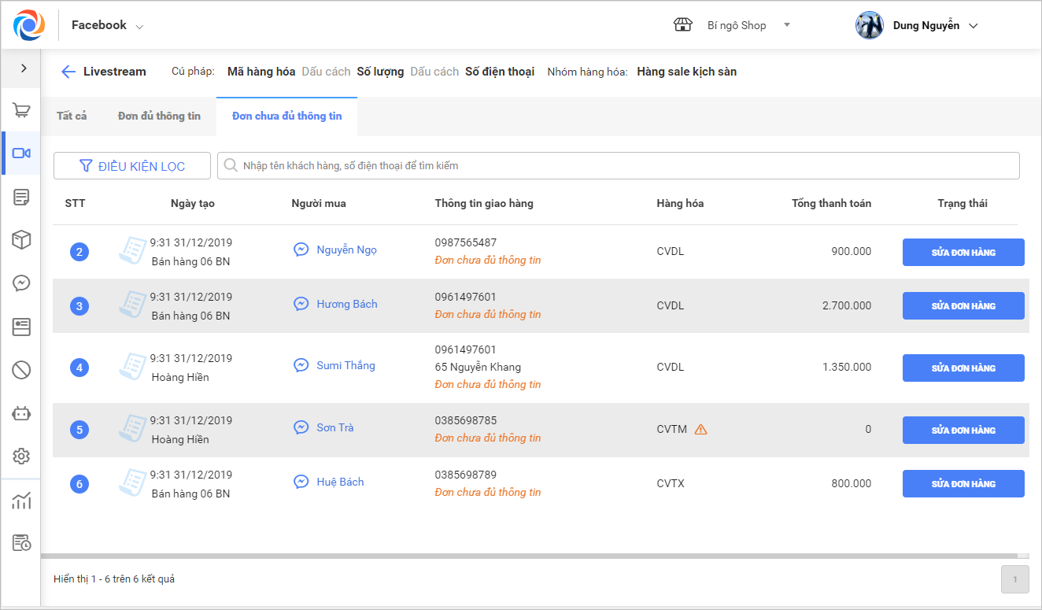This screenshot has height=610, width=1042.
Task: Click SỬA ĐƠN HÀNG for Sơn Trà
Action: point(963,431)
